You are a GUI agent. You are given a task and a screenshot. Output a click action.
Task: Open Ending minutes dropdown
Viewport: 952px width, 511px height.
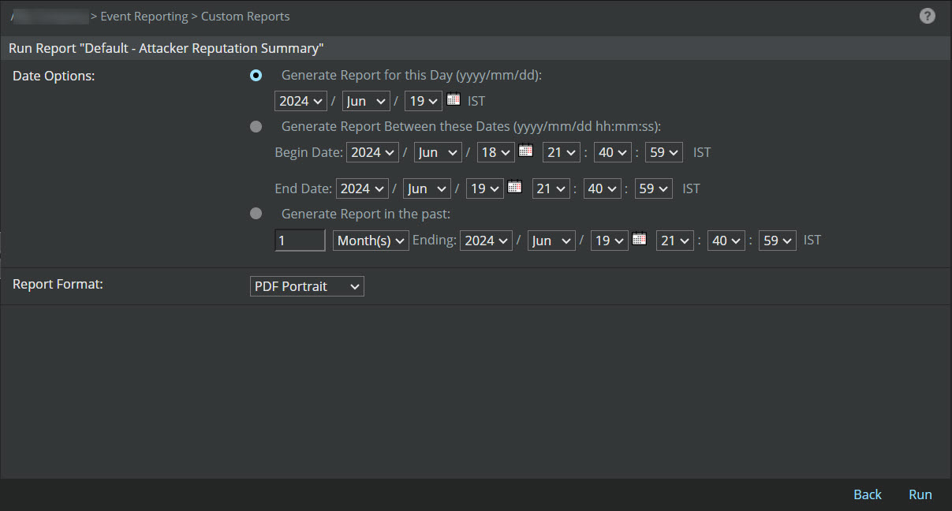coord(726,241)
